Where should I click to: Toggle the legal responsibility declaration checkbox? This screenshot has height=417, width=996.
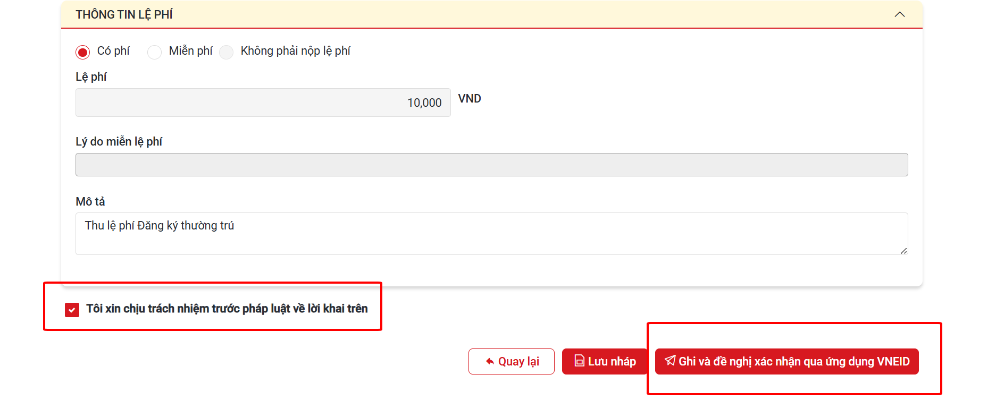tap(72, 310)
